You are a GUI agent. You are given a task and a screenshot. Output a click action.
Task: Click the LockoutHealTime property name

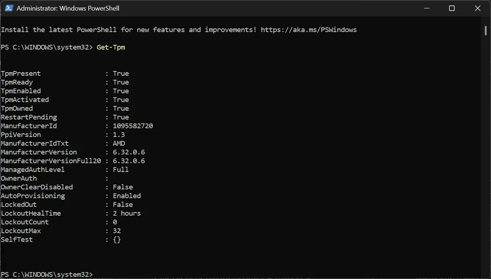click(x=31, y=213)
